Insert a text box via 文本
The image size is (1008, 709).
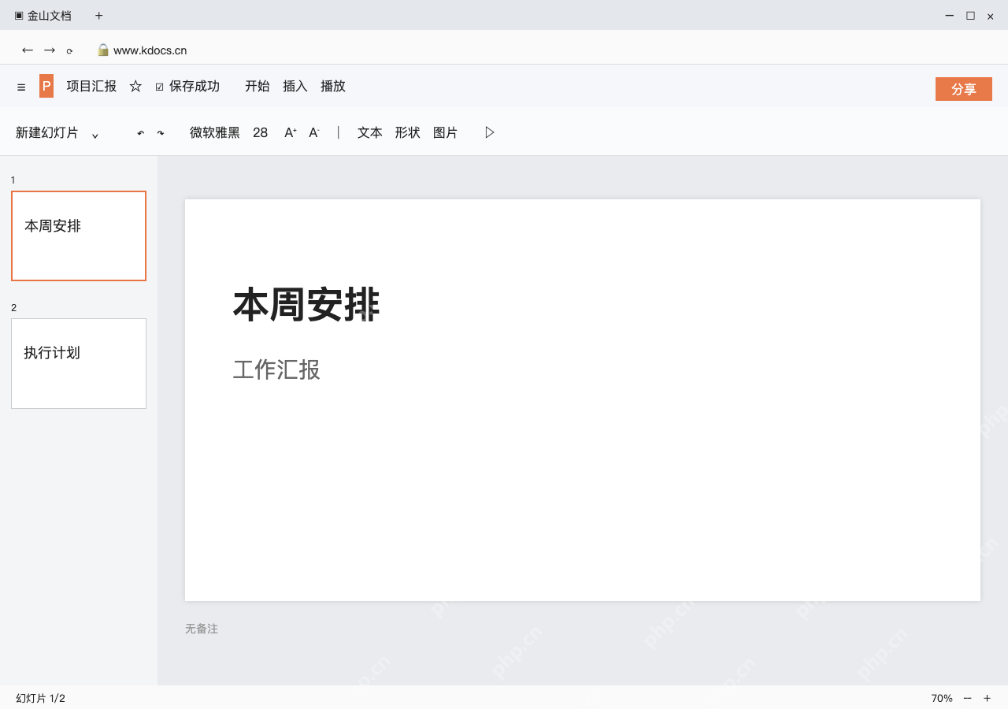tap(370, 132)
